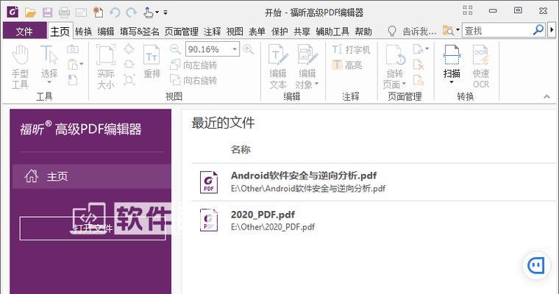Screen dimensions: 559x294
Task: Click the redo arrow icon
Action: 131,12
